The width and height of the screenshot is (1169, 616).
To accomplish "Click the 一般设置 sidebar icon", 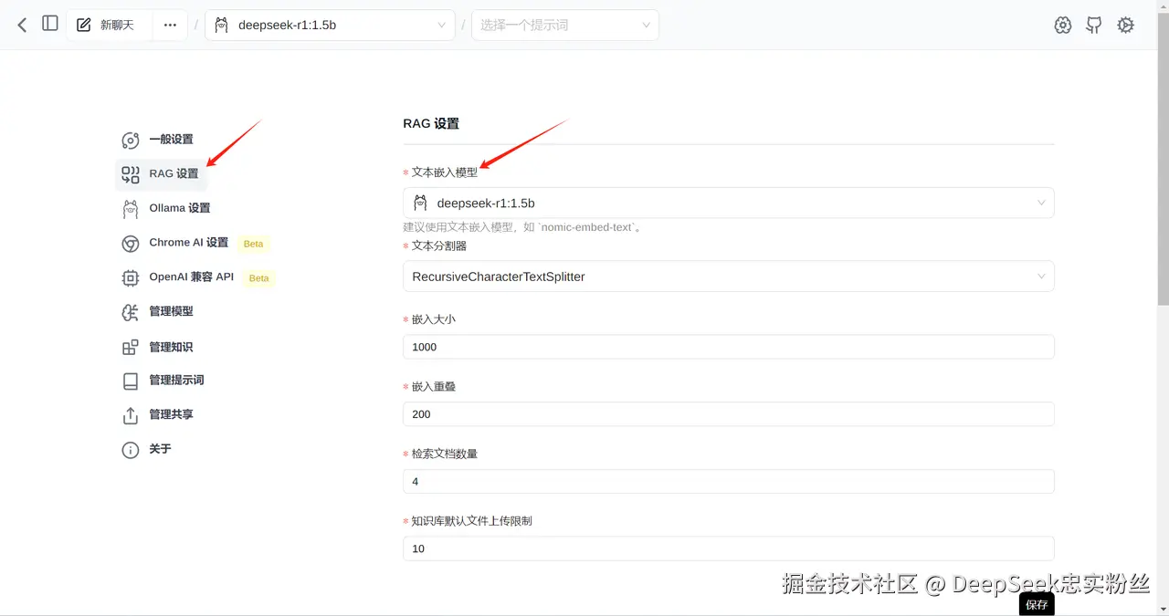I will 131,141.
